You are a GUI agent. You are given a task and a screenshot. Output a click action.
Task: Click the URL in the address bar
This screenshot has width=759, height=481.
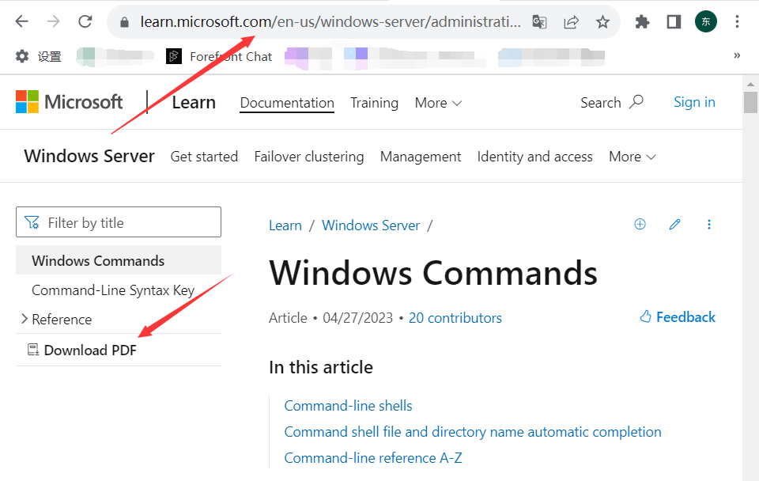point(330,22)
